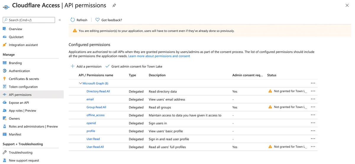Screen dimensions: 355x164
Task: Open the Integration assistant rocket item
Action: click(x=23, y=45)
